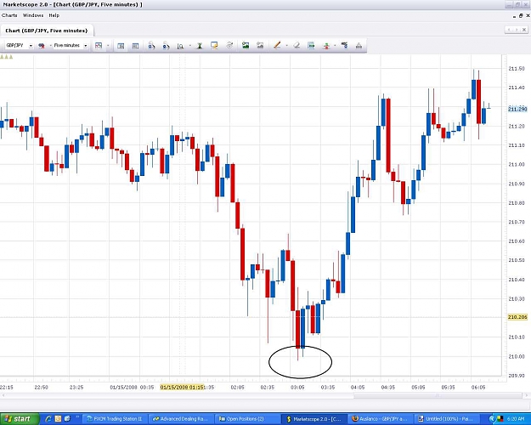Click the zoom scale icon
This screenshot has height=425, width=531.
pyautogui.click(x=180, y=46)
